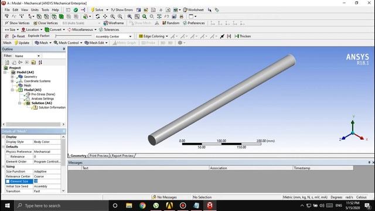Click the Solve lightning bolt button
The width and height of the screenshot is (375, 211).
(97, 10)
